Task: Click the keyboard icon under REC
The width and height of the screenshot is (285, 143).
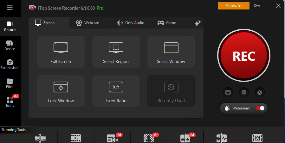Action: click(228, 92)
